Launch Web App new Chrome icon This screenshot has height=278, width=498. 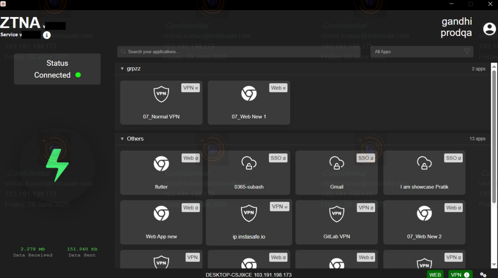tap(161, 213)
